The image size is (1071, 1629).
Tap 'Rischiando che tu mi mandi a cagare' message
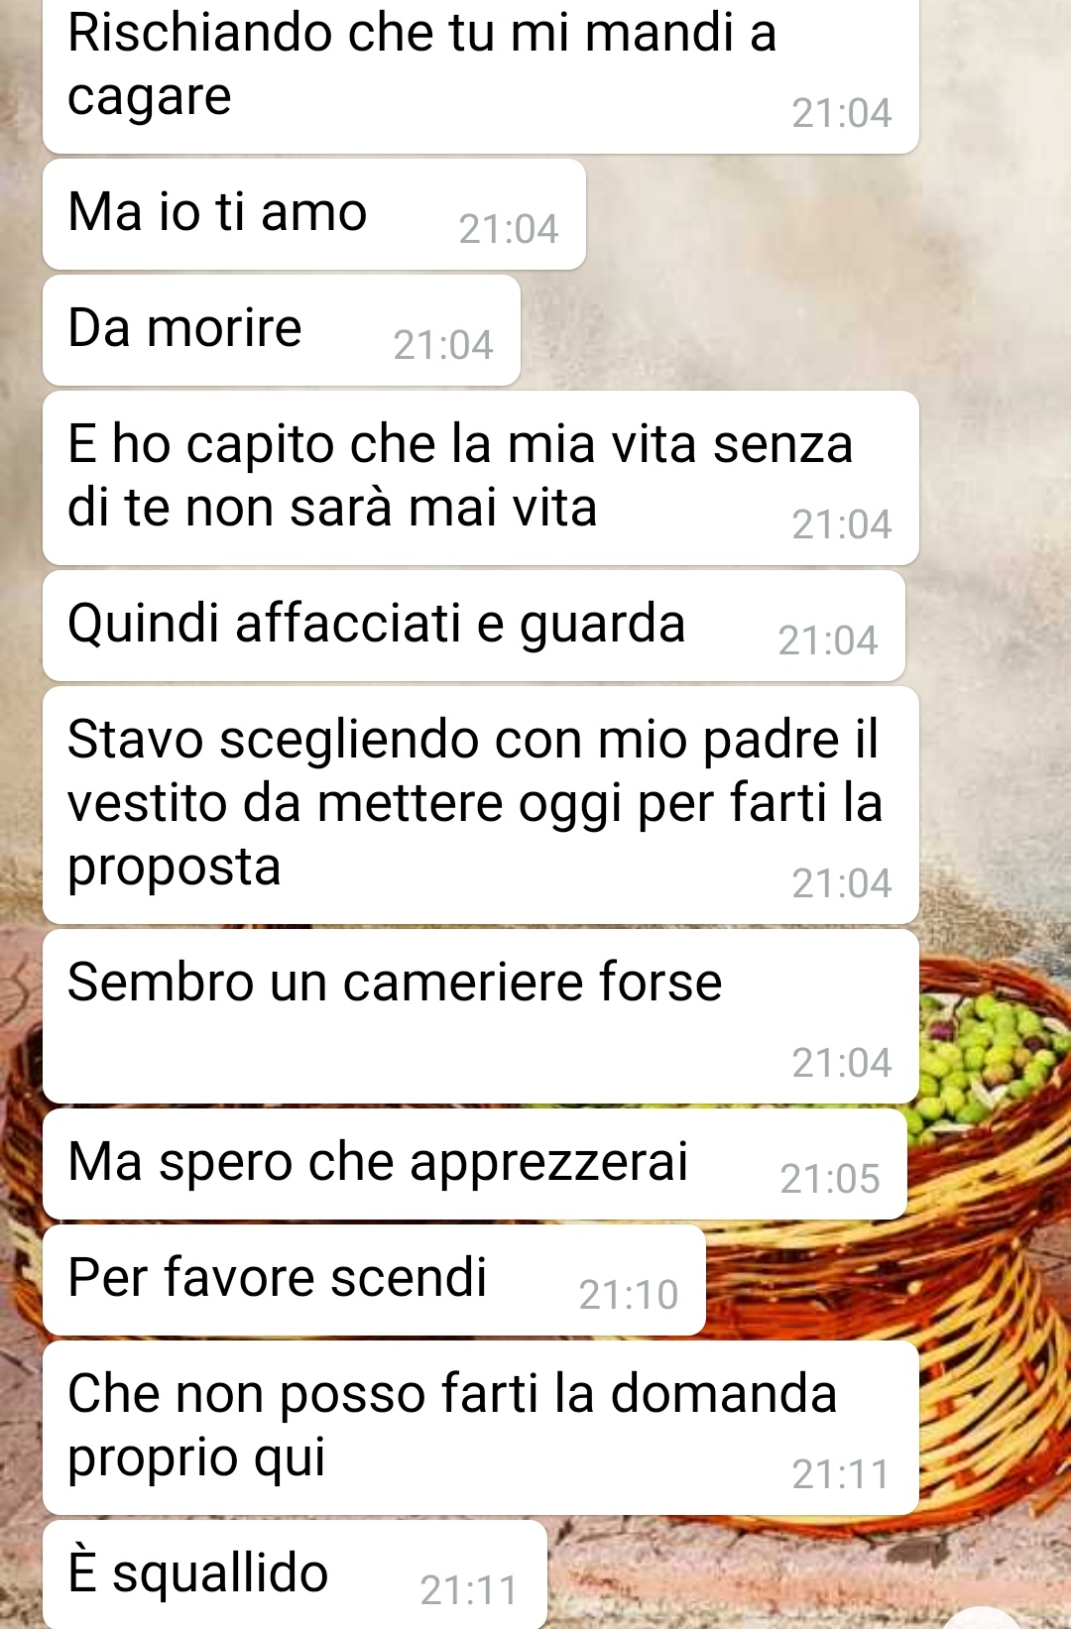point(481,74)
